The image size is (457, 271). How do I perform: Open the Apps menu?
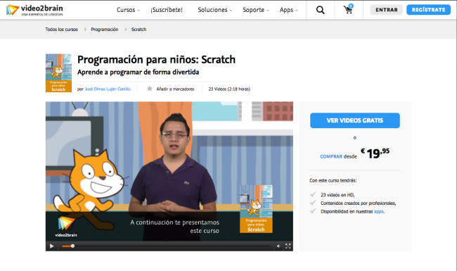coord(289,10)
